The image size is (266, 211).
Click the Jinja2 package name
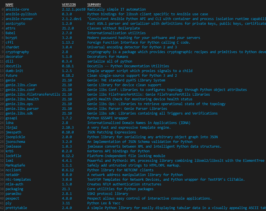[x=11, y=128]
